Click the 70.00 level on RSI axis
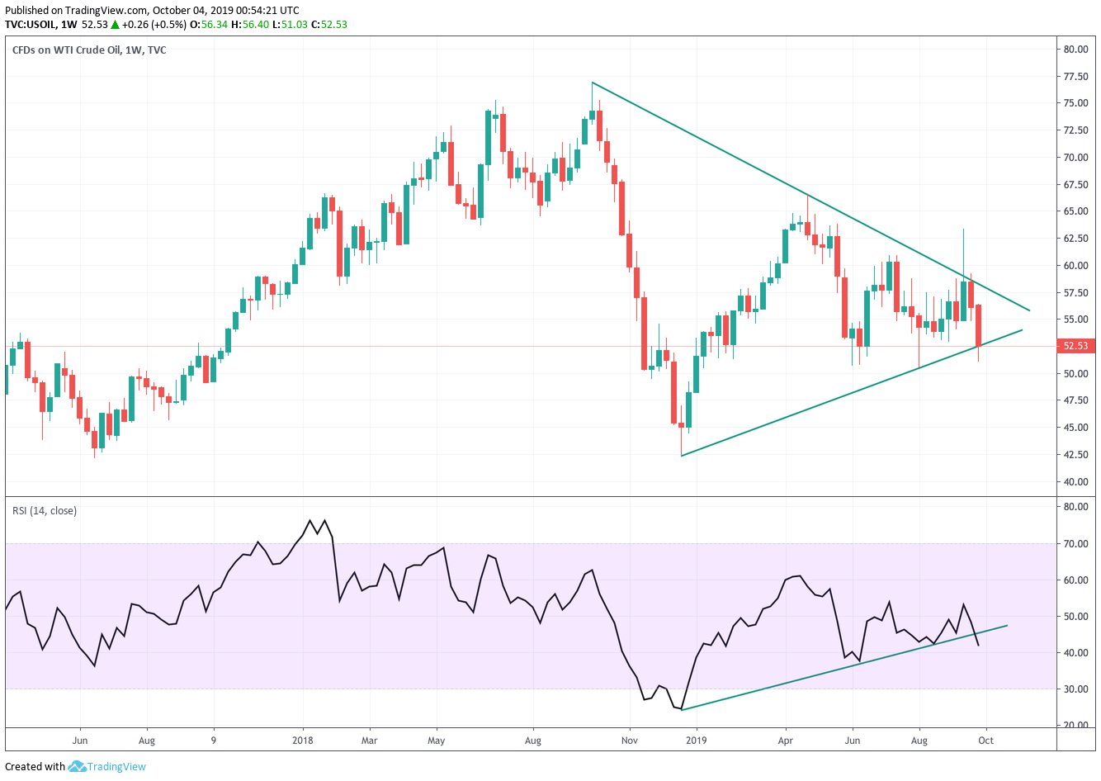 point(1075,544)
